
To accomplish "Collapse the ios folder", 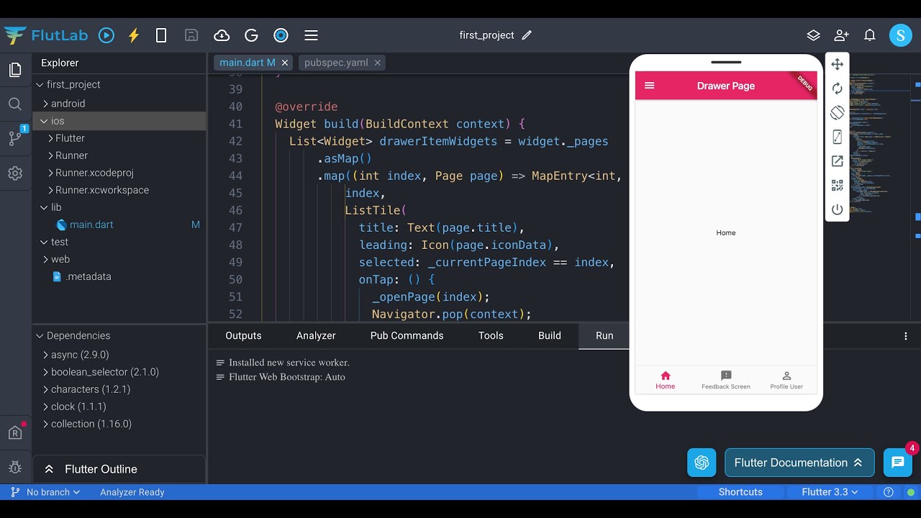I will tap(45, 121).
